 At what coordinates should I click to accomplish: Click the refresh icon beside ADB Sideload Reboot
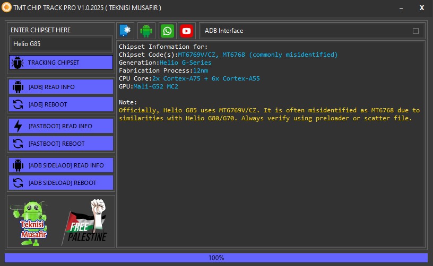pos(18,183)
